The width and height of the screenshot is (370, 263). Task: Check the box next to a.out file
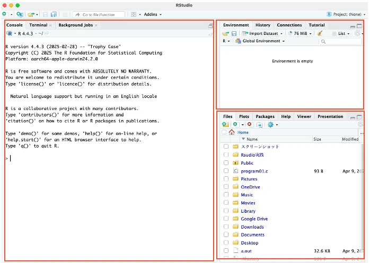coord(226,250)
